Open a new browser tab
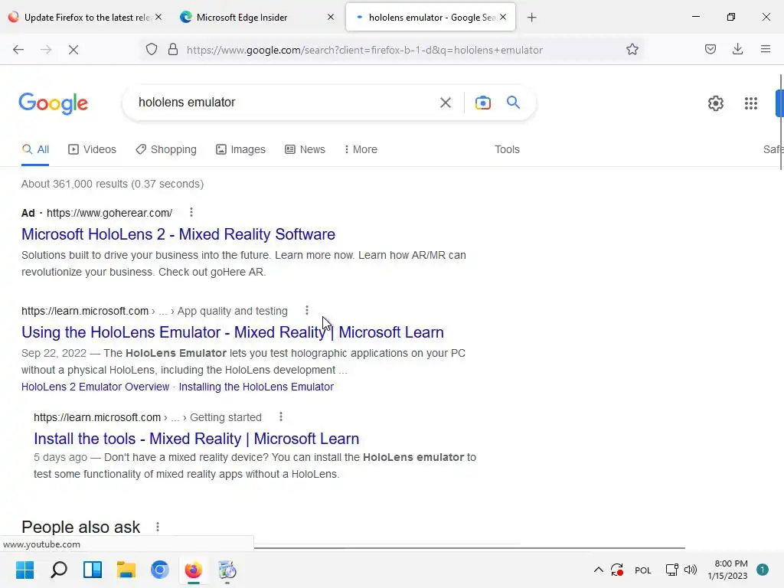 (531, 18)
